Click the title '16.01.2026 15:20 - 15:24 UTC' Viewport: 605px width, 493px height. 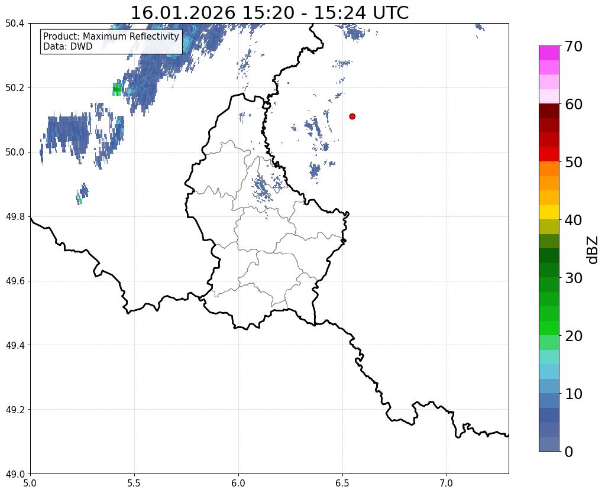coord(269,13)
